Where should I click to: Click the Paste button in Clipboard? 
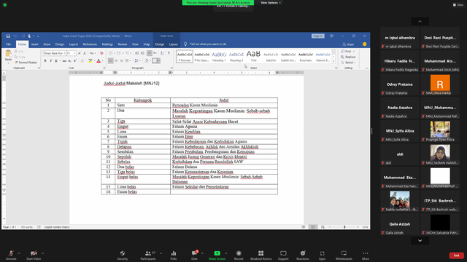pos(8,56)
